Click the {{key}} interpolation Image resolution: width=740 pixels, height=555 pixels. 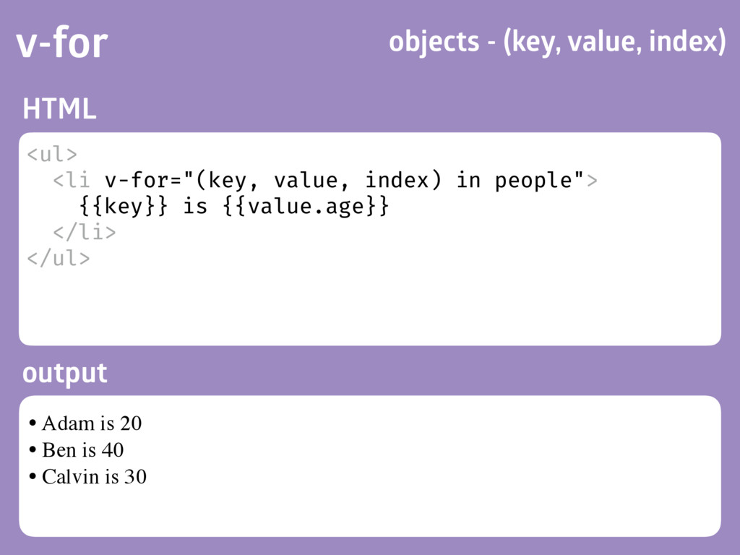pos(123,207)
